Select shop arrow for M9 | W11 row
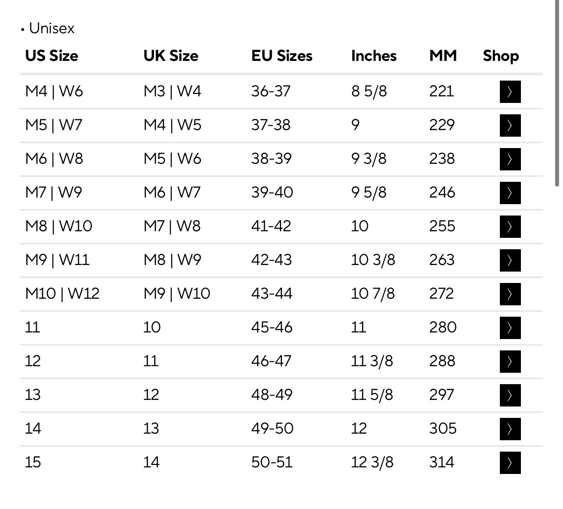The width and height of the screenshot is (563, 509). coord(510,260)
